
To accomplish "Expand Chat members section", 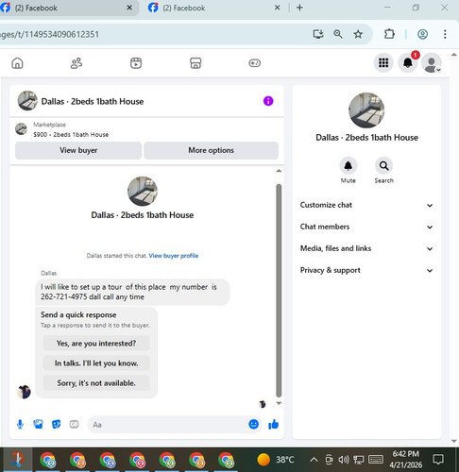I will (366, 227).
